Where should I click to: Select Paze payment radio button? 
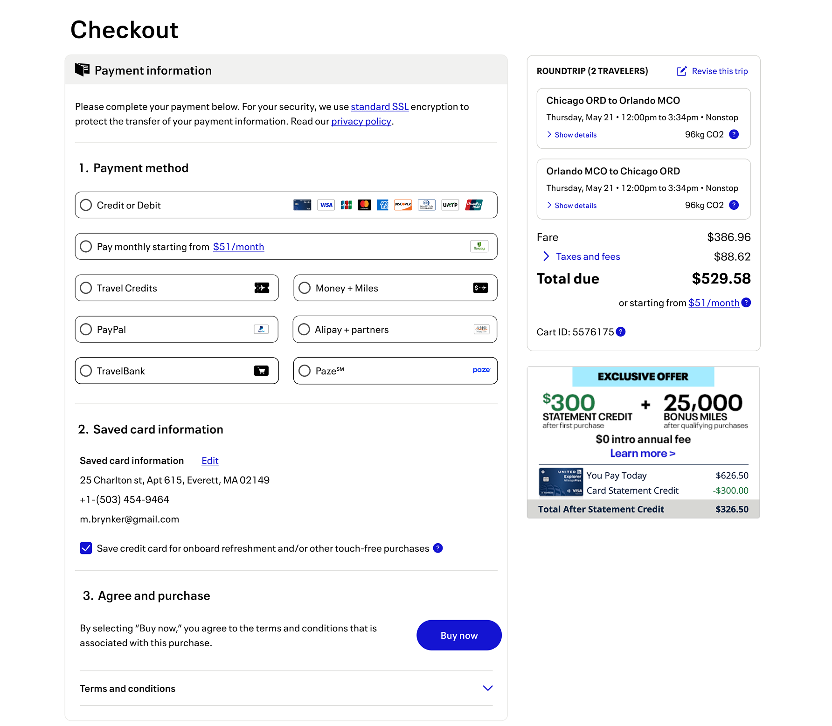(305, 371)
